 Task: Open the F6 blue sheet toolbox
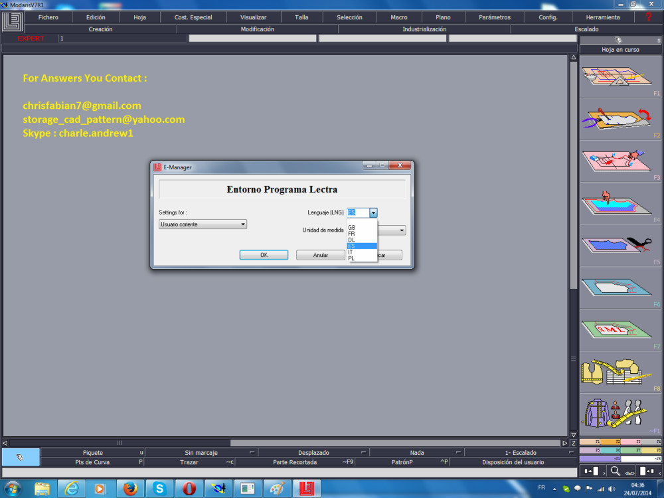click(620, 288)
